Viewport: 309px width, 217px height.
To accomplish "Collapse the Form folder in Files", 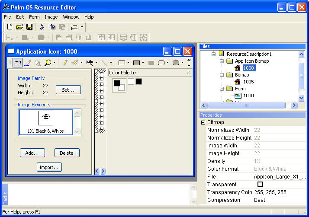I will point(222,89).
